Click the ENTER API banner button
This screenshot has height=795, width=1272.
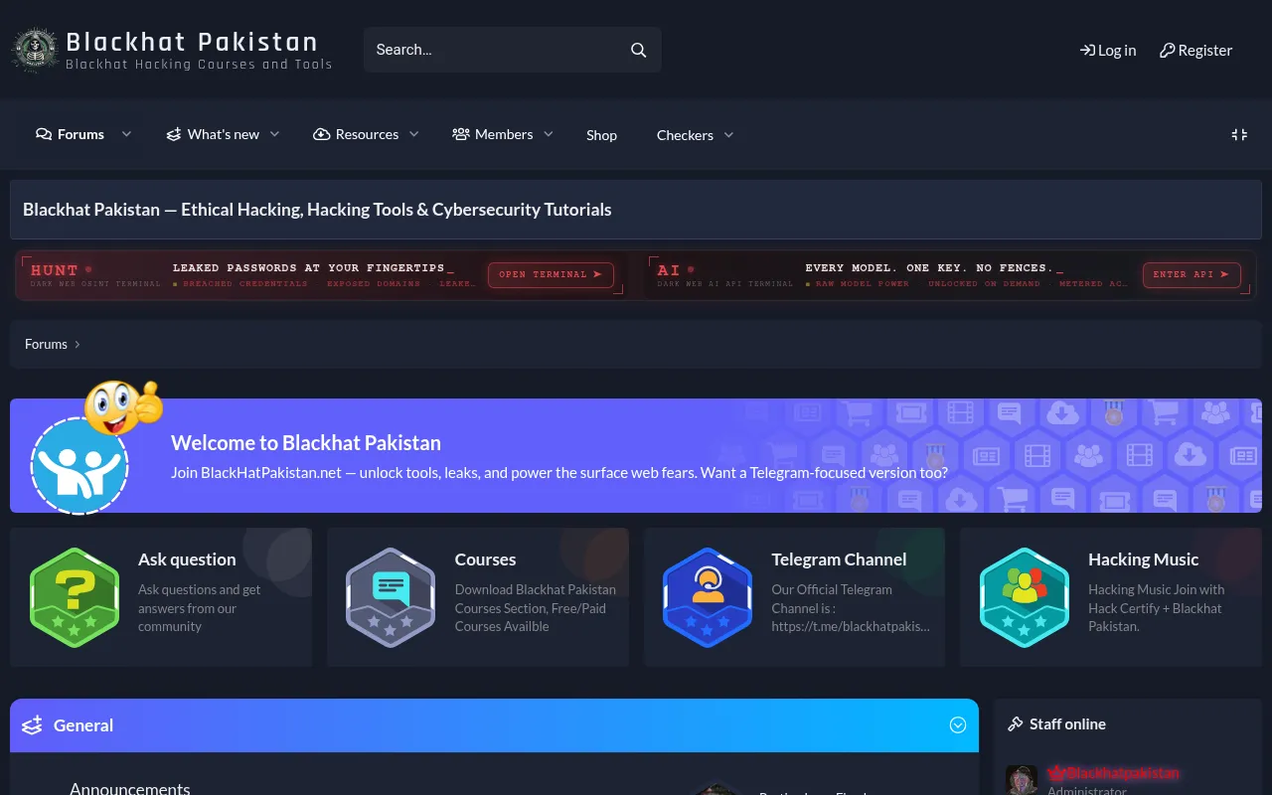pos(1192,275)
